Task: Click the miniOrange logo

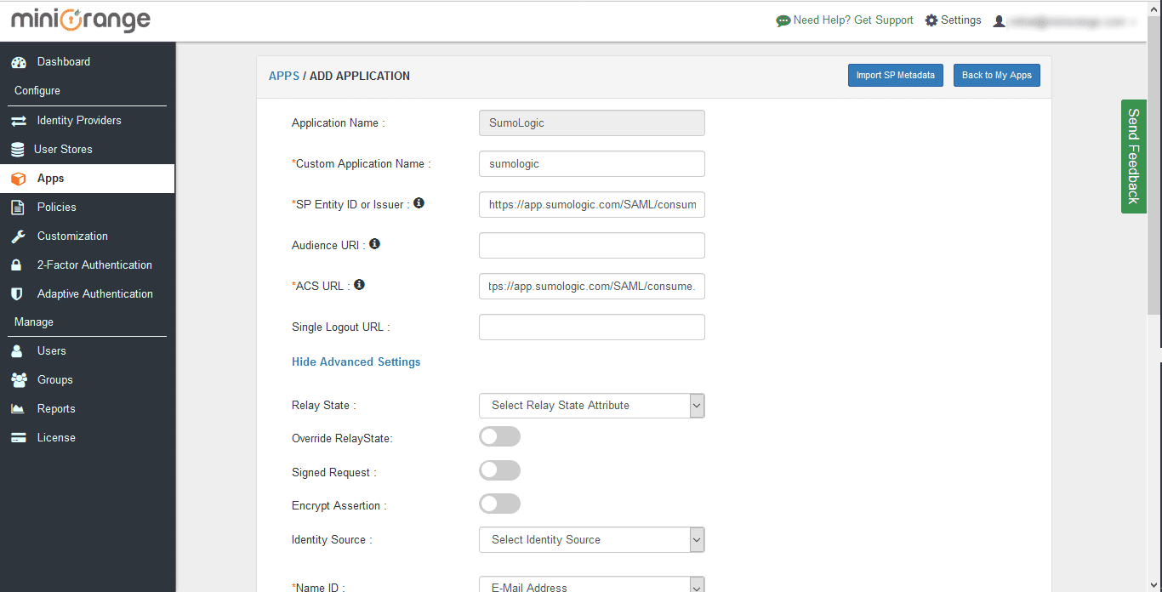Action: click(x=81, y=20)
